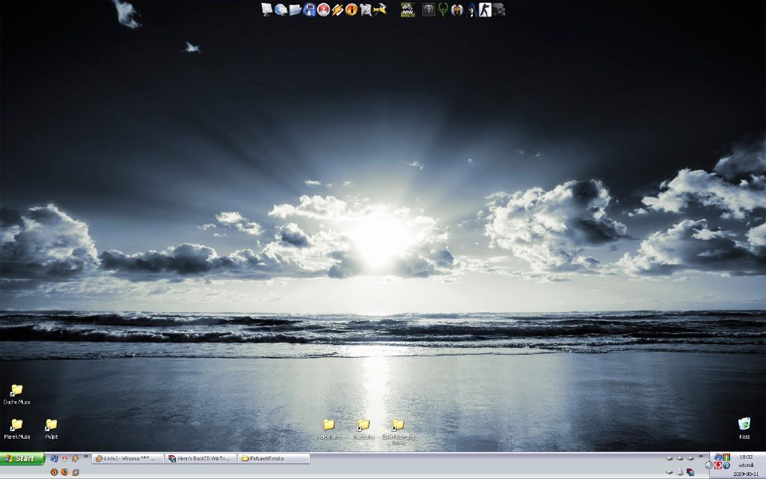Click the taskbar clock showing 16:32
Image resolution: width=766 pixels, height=479 pixels.
pos(746,456)
